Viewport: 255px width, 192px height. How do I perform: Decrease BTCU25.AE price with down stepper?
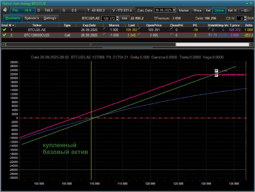tap(117, 19)
